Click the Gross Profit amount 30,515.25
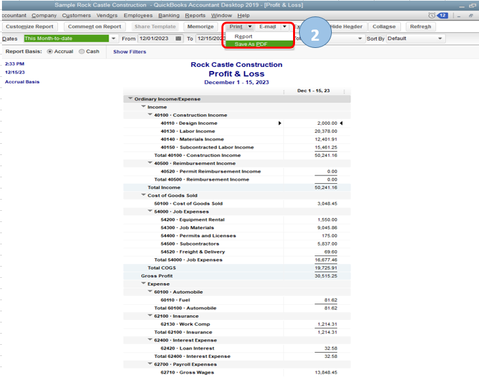This screenshot has height=377, width=479. pyautogui.click(x=326, y=276)
